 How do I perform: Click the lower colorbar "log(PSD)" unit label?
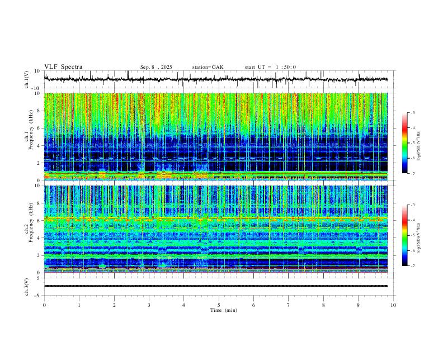[418, 238]
